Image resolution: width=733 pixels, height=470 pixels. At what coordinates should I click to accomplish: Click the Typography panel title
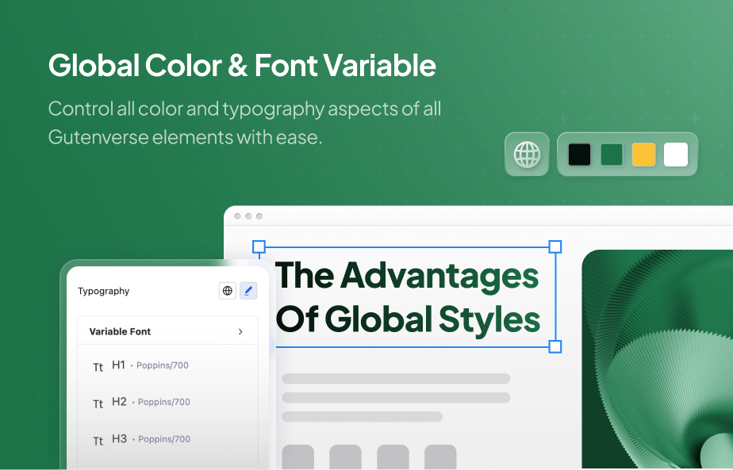[103, 291]
